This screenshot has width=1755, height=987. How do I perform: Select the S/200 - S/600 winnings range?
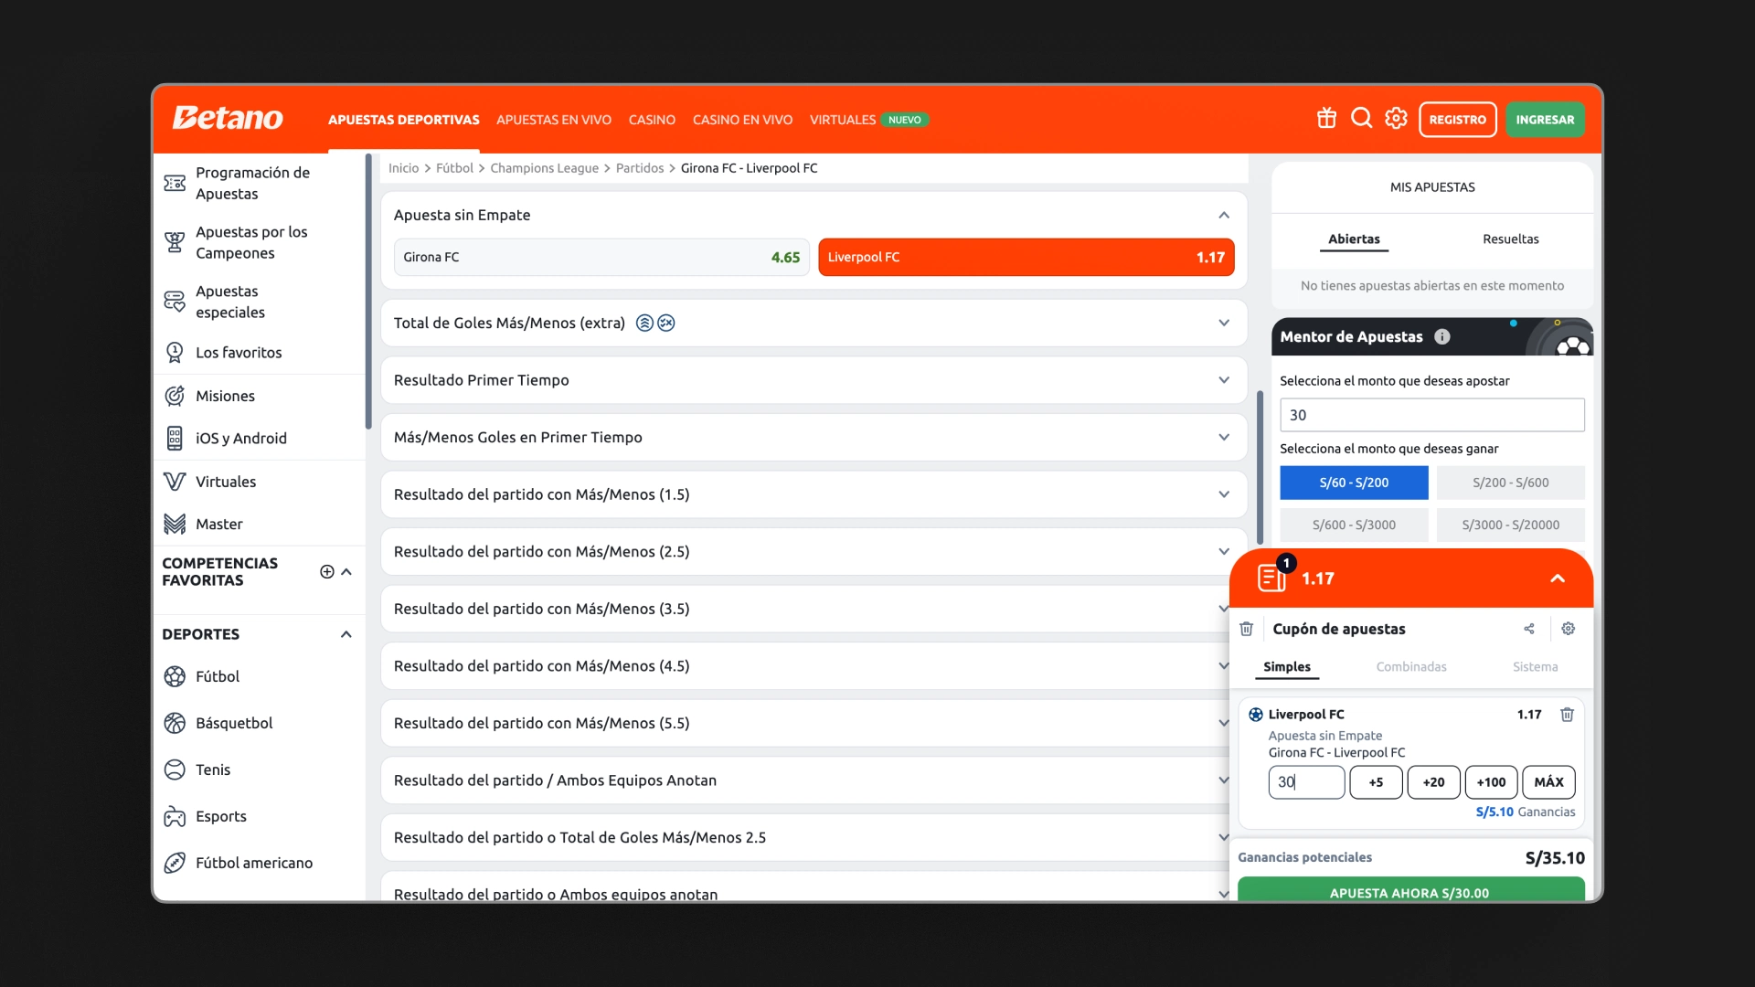(x=1511, y=483)
